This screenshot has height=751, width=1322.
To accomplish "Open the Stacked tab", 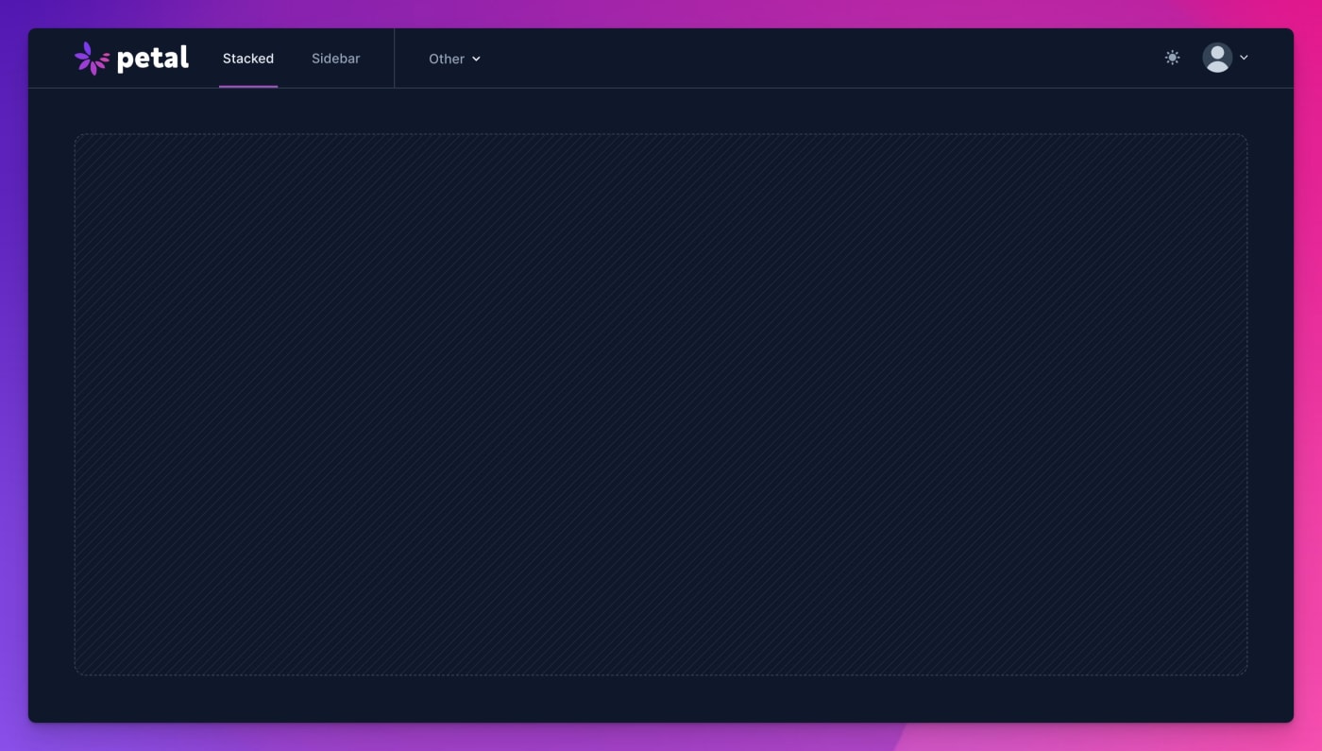I will (x=248, y=59).
